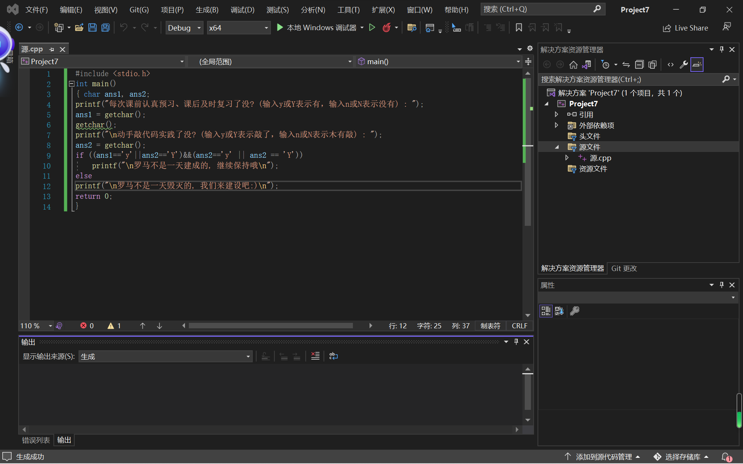Toggle word wrap in Output panel
743x464 pixels.
tap(333, 356)
